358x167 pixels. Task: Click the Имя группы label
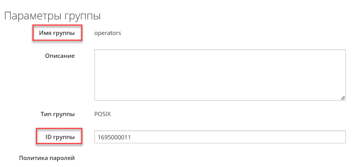[x=57, y=33]
